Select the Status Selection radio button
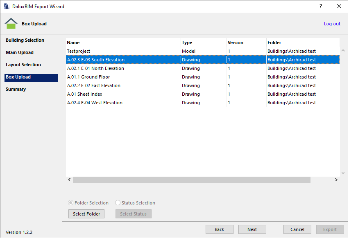The image size is (349, 238). click(x=118, y=203)
